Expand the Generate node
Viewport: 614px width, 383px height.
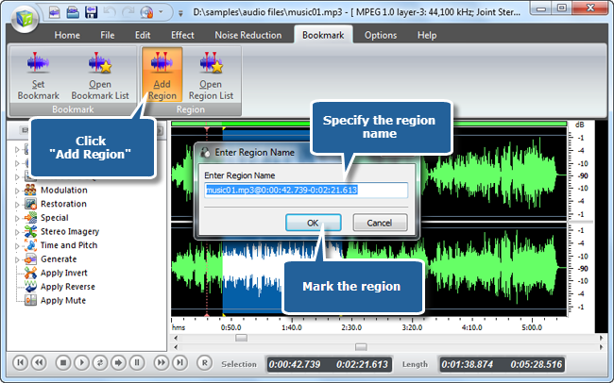click(x=17, y=259)
